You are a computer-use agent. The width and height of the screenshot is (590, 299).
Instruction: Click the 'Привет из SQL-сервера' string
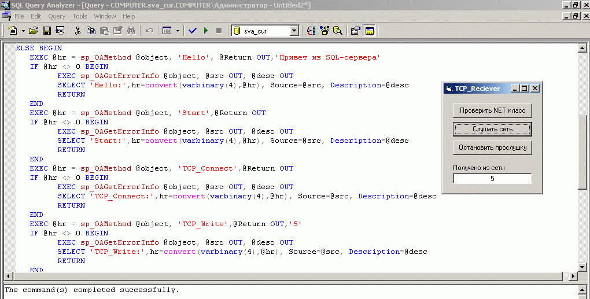[327, 57]
